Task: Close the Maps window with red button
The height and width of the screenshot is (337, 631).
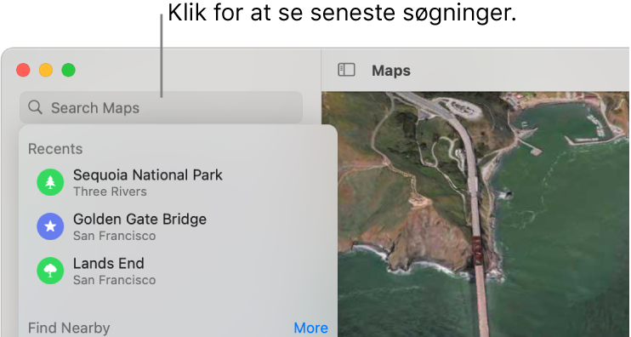Action: [x=23, y=70]
